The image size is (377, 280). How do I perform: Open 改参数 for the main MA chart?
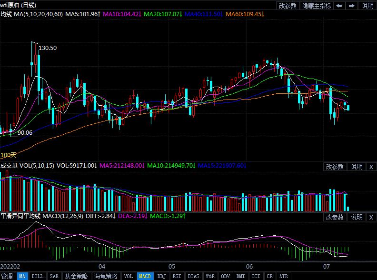pos(288,6)
